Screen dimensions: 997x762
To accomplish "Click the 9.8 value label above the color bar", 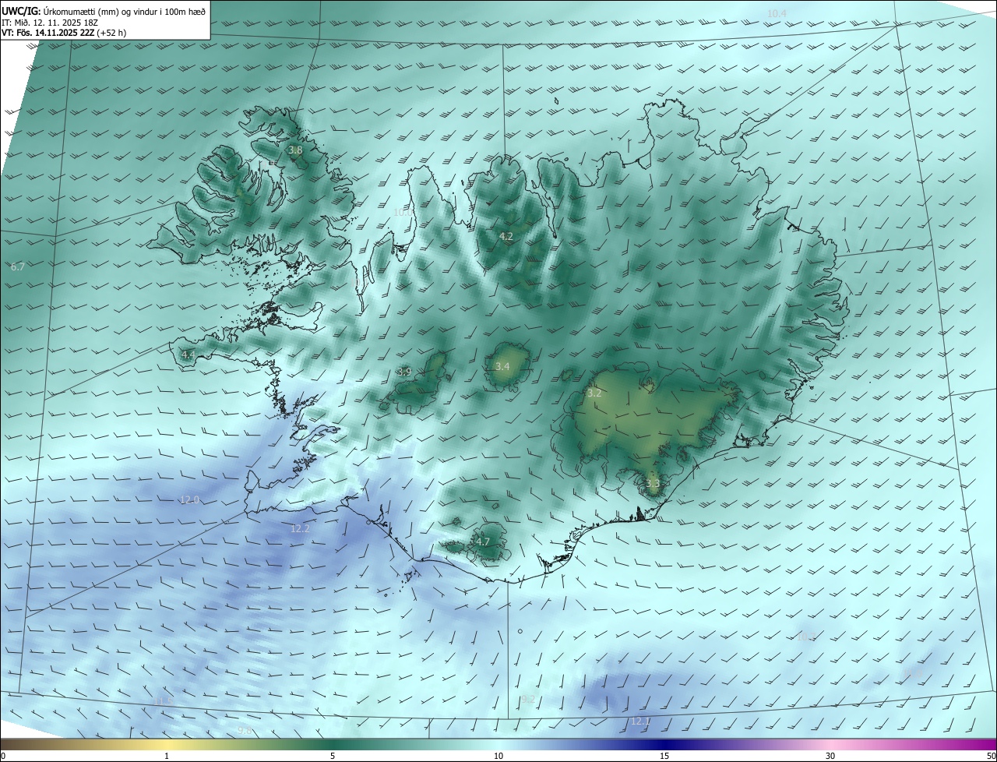I will pyautogui.click(x=245, y=730).
